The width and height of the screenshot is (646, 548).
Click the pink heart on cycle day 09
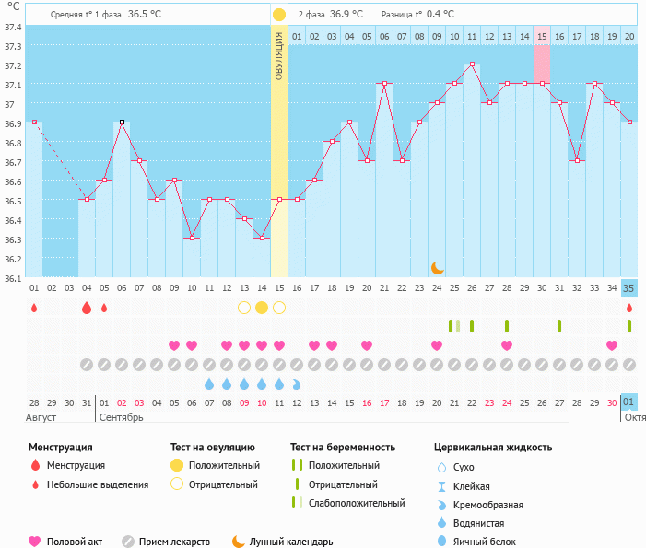174,345
